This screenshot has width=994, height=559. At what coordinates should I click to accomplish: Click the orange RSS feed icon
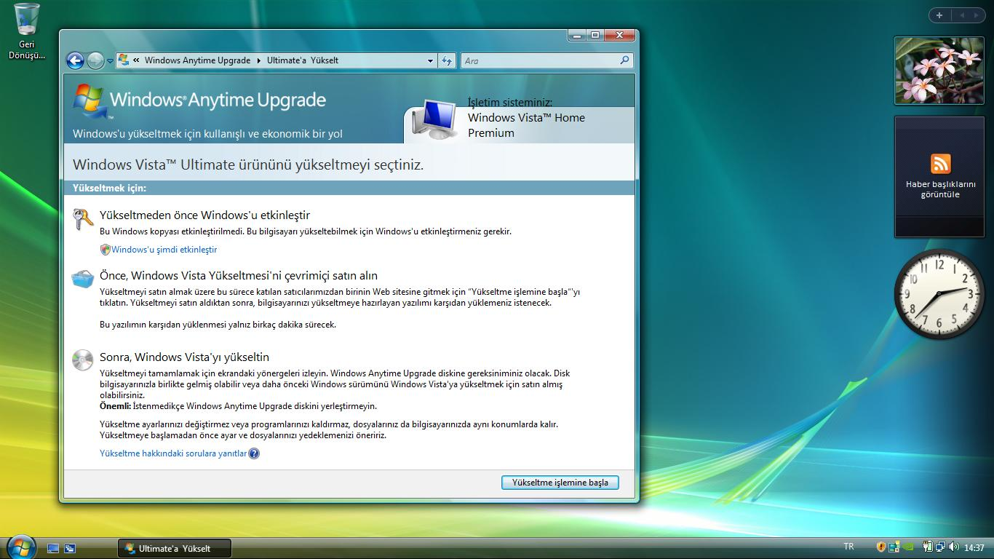(940, 163)
